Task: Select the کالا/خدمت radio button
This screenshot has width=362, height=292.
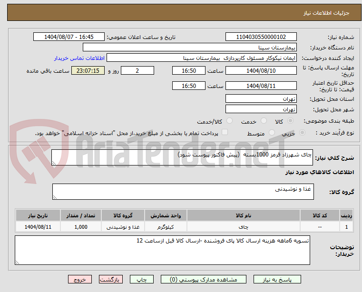Action: (x=229, y=121)
